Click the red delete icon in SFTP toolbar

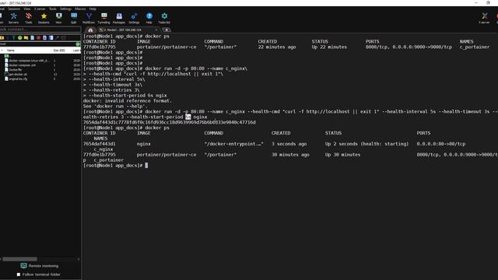(38, 38)
